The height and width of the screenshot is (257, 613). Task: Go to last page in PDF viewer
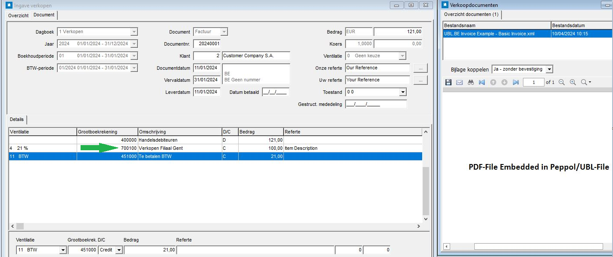(516, 82)
